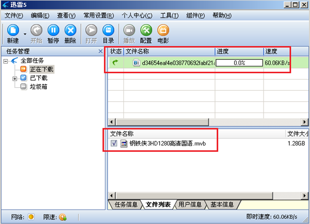Click the 1.28GB file size value
The width and height of the screenshot is (310, 224).
click(x=296, y=143)
